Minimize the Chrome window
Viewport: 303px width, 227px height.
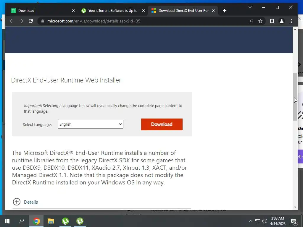point(264,7)
